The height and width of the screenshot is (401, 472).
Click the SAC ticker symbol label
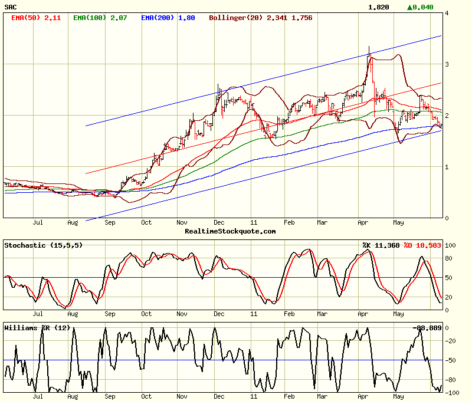11,7
